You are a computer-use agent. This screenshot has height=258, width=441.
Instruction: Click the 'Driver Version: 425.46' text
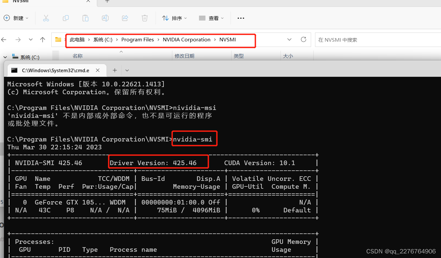[x=153, y=163]
